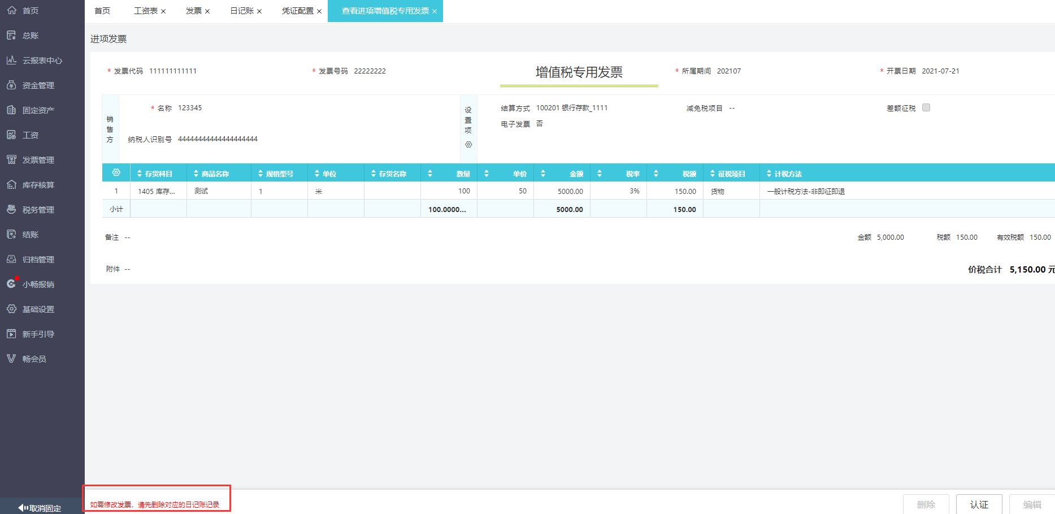
Task: Click the 认证 button
Action: pyautogui.click(x=979, y=504)
